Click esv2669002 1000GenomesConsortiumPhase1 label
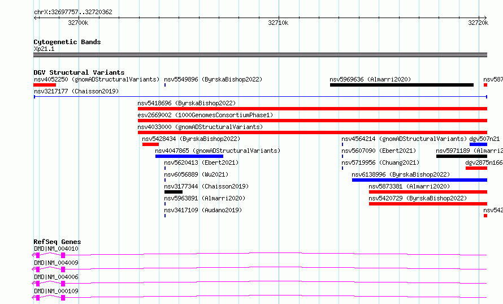Screen dimensions: 503x304 [205, 115]
